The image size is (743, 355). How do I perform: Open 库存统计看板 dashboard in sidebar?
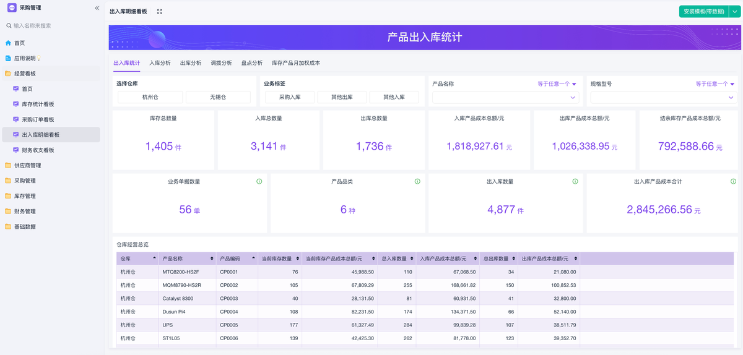click(38, 105)
